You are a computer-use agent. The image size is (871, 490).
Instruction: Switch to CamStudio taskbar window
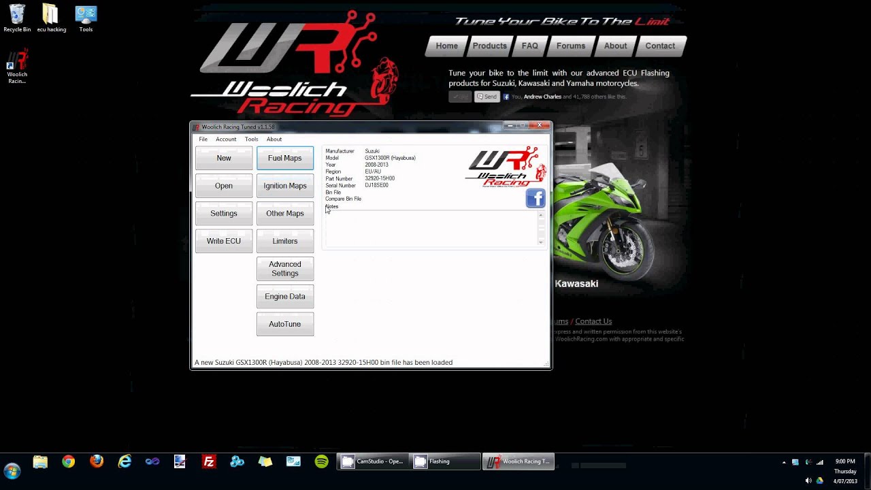373,461
